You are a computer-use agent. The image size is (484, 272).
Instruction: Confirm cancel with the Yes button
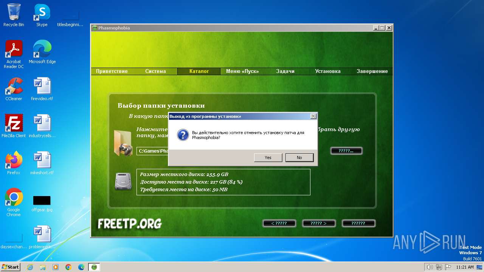tap(268, 158)
